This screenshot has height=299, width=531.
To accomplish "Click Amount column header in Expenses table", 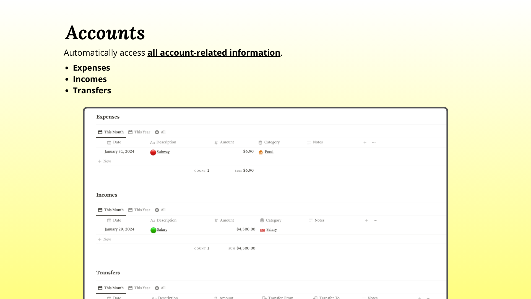I will point(224,142).
